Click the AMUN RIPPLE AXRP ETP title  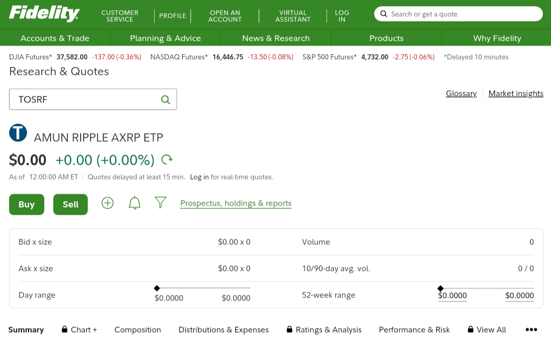(98, 137)
